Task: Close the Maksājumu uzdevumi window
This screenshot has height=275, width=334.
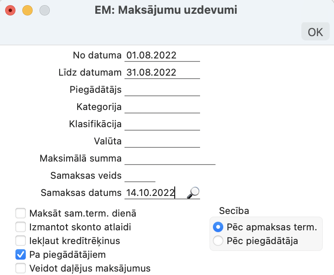Action: pyautogui.click(x=10, y=9)
